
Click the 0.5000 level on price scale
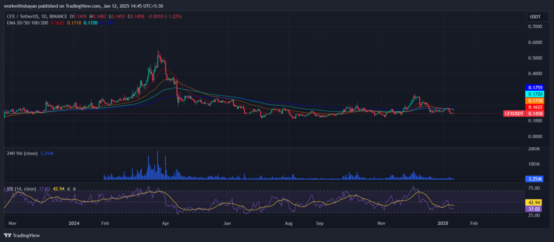pyautogui.click(x=535, y=58)
